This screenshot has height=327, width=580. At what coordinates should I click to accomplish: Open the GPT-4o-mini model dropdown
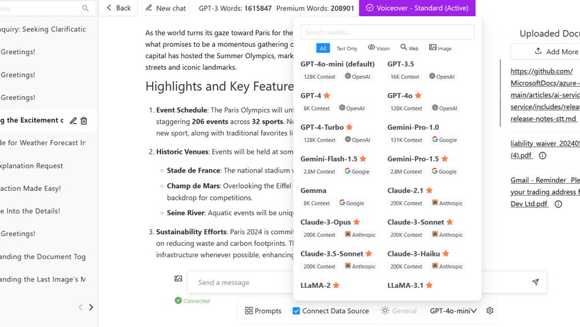tap(453, 311)
